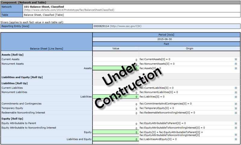The width and height of the screenshot is (241, 145).
Task: Select the green Assets total value cell
Action: click(x=115, y=68)
